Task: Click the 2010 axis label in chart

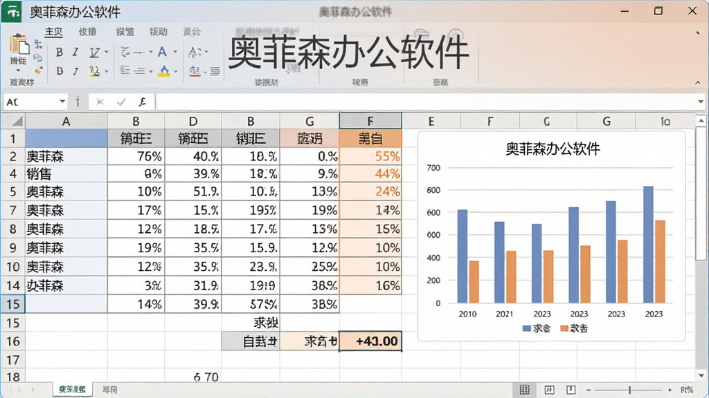Action: (x=467, y=314)
